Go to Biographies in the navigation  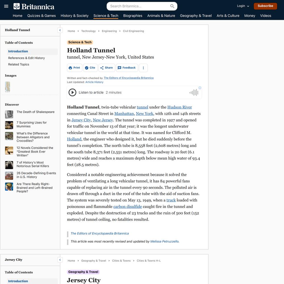[x=133, y=16]
